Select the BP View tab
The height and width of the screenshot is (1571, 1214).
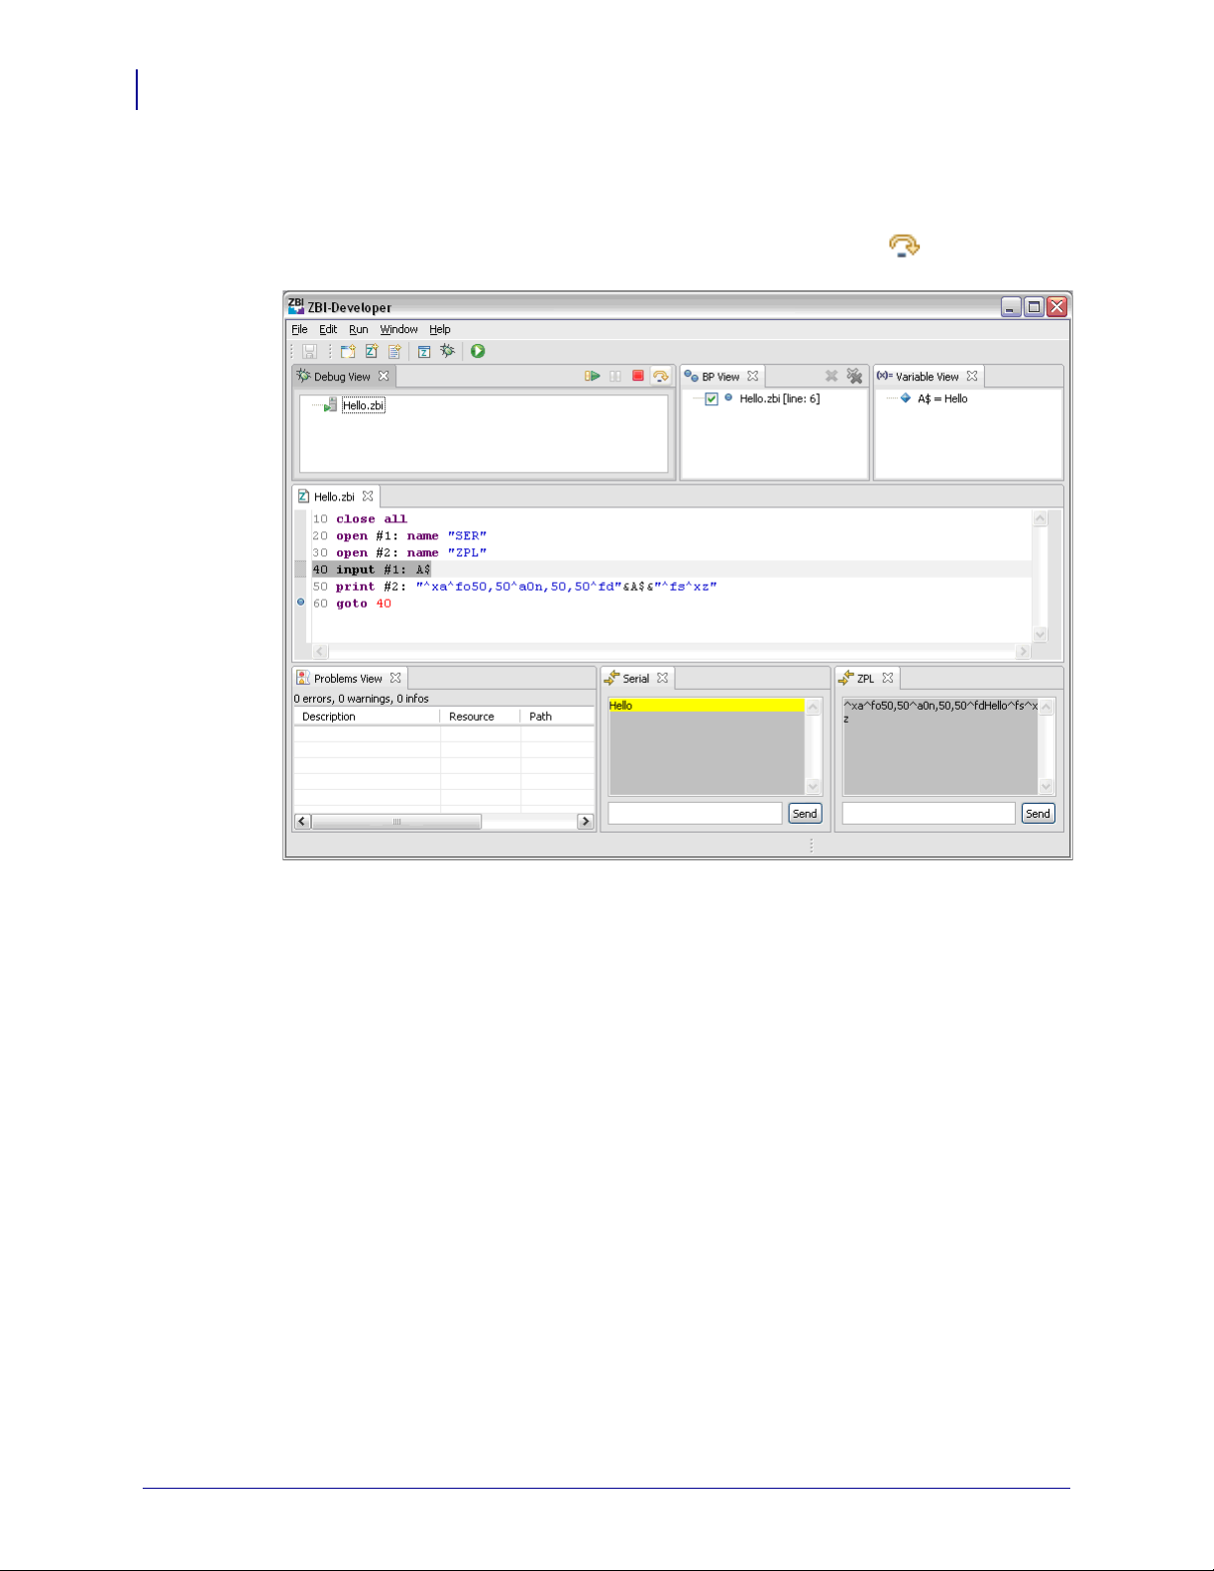pos(720,377)
